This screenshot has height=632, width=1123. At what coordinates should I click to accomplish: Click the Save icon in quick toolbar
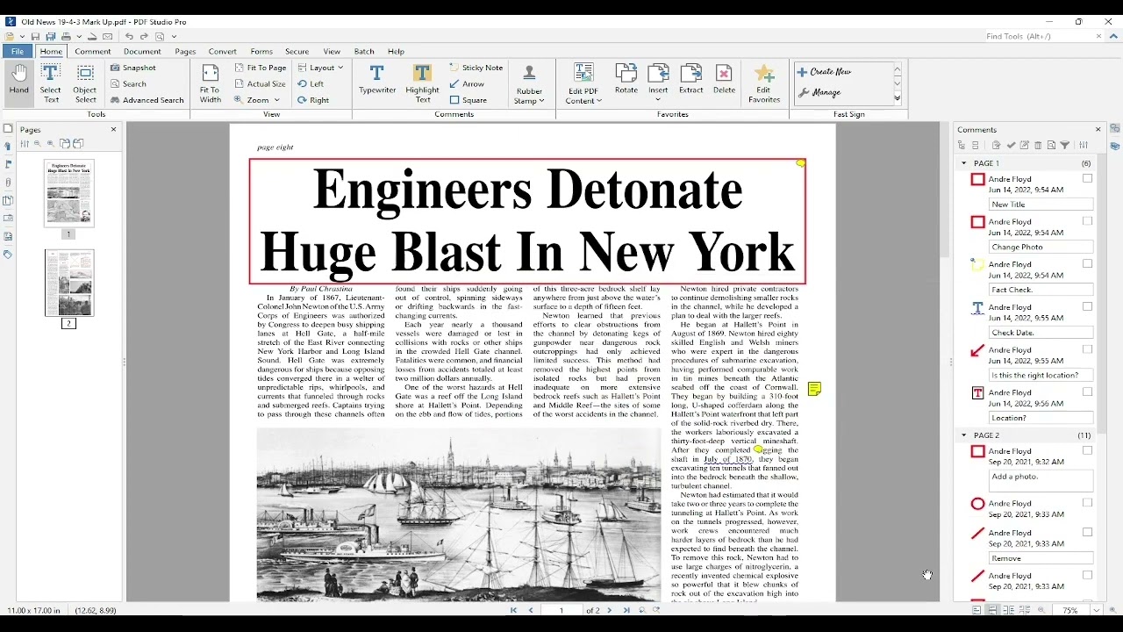36,37
